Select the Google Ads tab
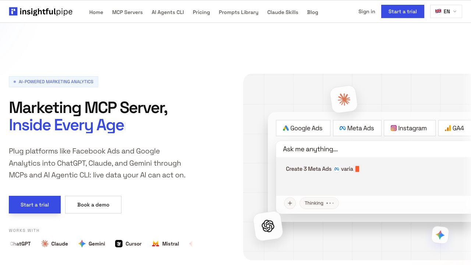This screenshot has width=471, height=265. (303, 128)
